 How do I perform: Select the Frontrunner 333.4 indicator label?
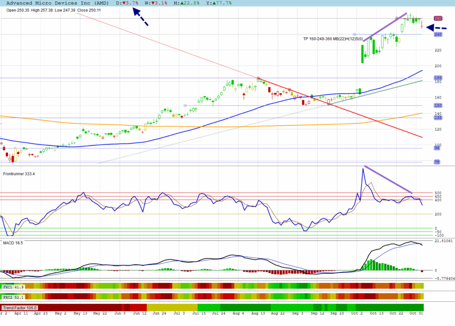pyautogui.click(x=19, y=173)
